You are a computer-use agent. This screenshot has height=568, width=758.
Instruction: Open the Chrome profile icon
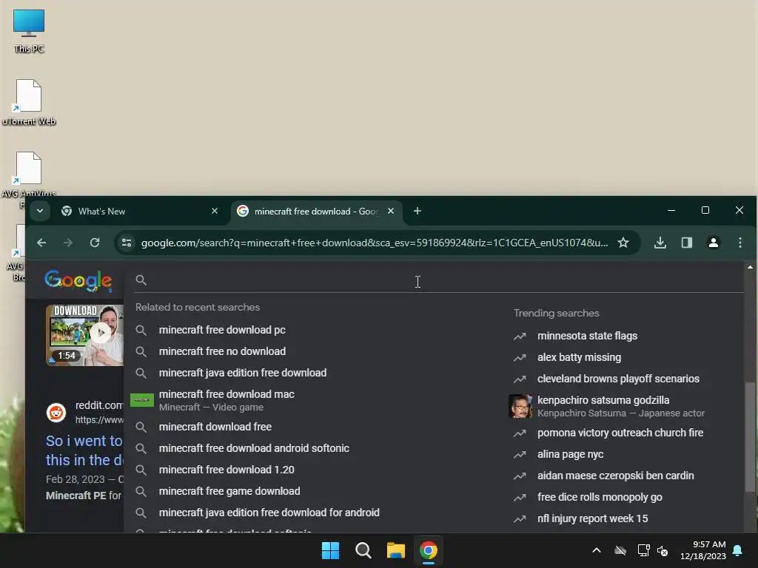point(713,243)
